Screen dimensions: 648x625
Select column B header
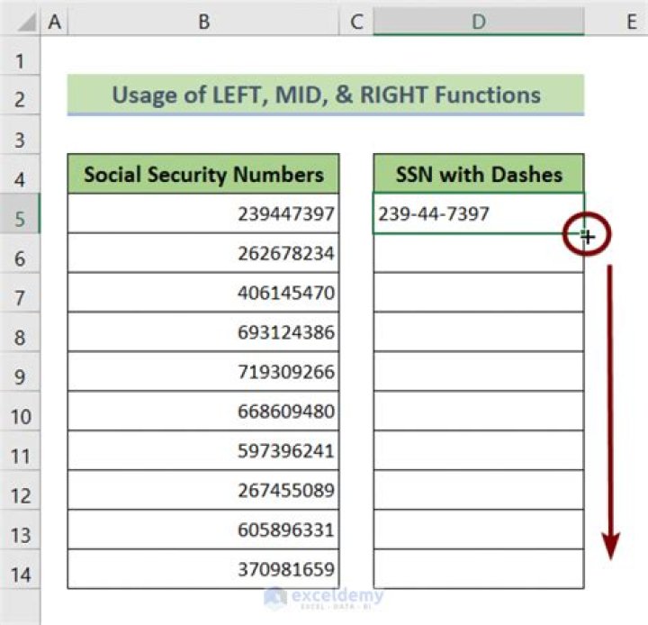[203, 22]
